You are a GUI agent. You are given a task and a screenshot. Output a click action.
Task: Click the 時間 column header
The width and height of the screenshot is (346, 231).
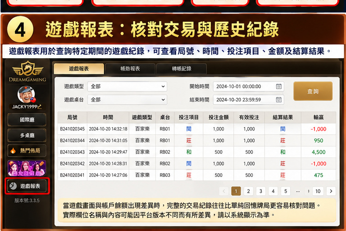click(x=108, y=117)
